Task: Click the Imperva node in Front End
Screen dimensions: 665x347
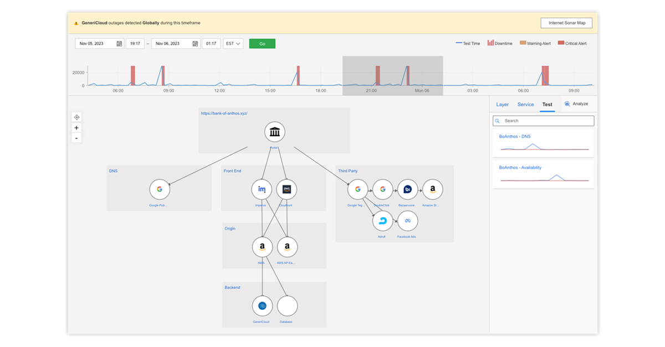Action: 261,189
